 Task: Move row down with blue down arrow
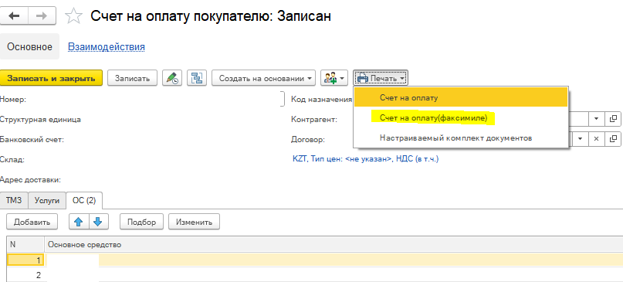click(98, 222)
